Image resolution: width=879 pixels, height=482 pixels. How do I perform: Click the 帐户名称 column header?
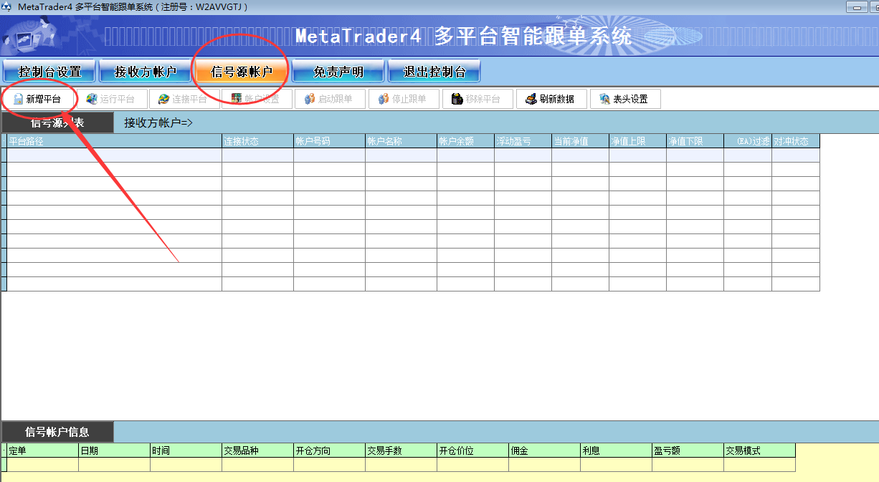tap(402, 141)
